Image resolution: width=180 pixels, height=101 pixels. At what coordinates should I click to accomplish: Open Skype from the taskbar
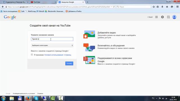tap(36, 98)
